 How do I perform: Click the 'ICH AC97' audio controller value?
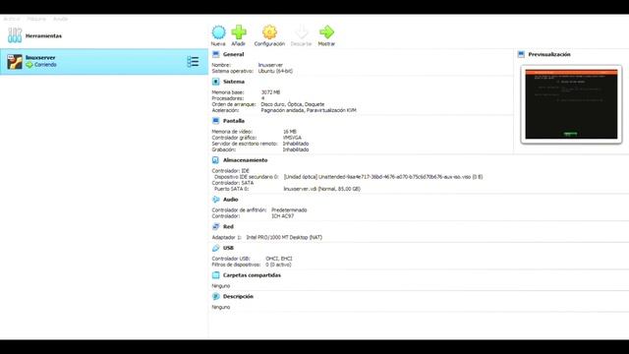click(x=283, y=216)
